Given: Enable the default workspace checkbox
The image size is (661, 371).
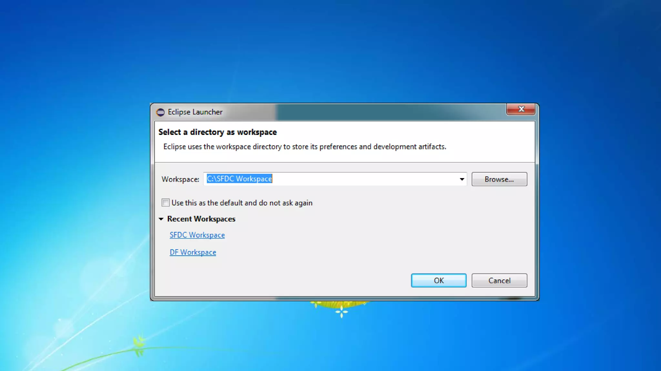Looking at the screenshot, I should (166, 203).
